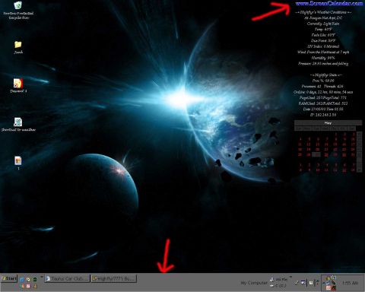Click the taskbar clock showing 1:55 AM
Viewport: 365px width, 292px height.
click(350, 283)
